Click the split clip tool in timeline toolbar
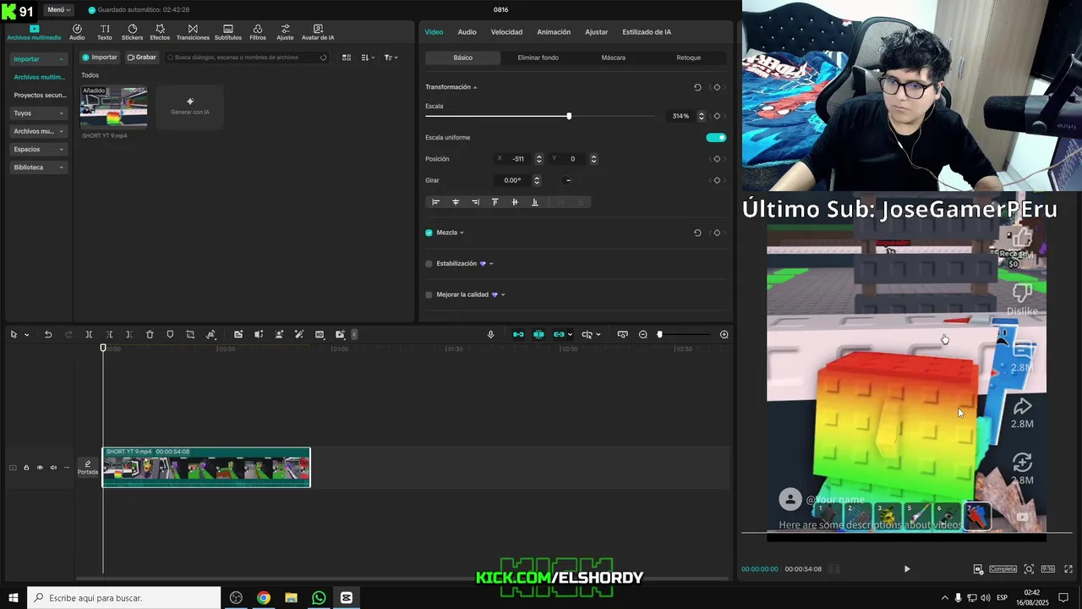 [x=89, y=335]
